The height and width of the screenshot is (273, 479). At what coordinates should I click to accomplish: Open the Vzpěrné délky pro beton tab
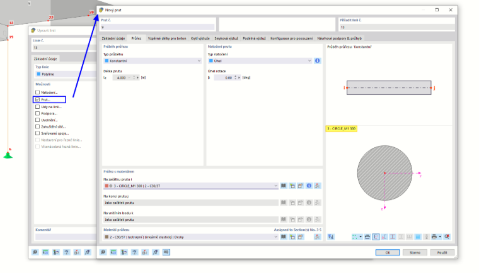pos(167,38)
